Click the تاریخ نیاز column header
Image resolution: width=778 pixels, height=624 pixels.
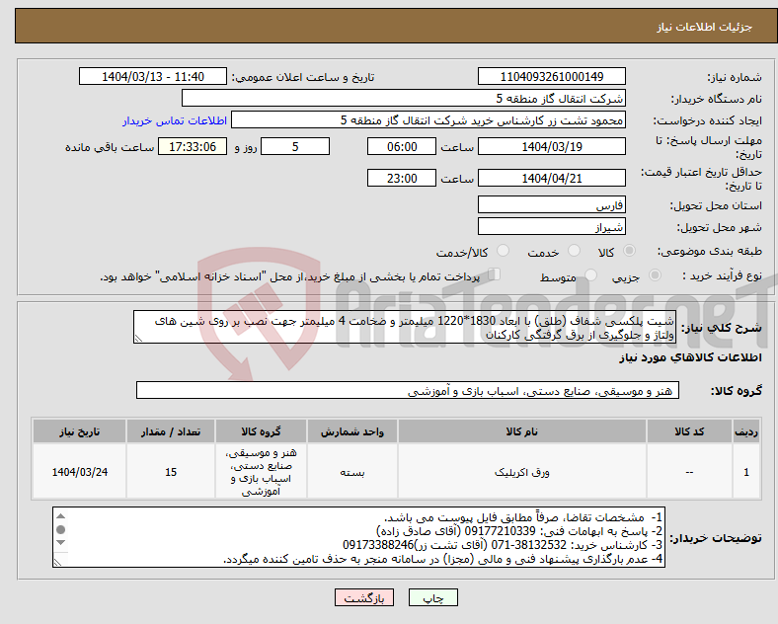79,431
